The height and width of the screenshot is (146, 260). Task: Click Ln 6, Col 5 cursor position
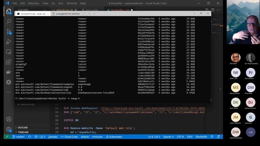coord(154,137)
